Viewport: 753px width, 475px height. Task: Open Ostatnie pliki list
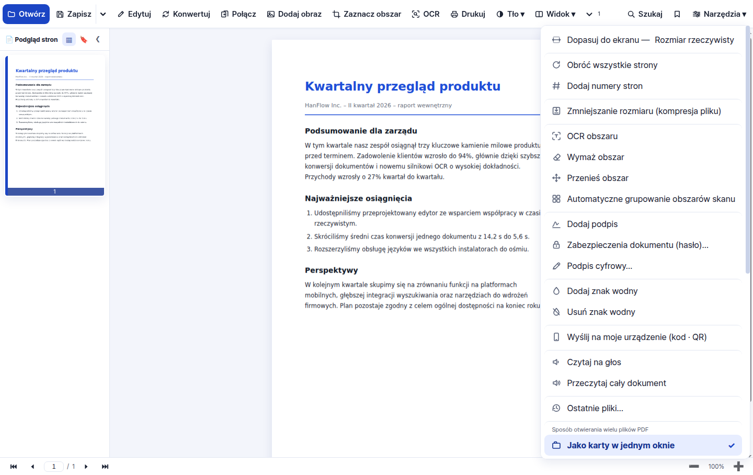click(x=643, y=408)
